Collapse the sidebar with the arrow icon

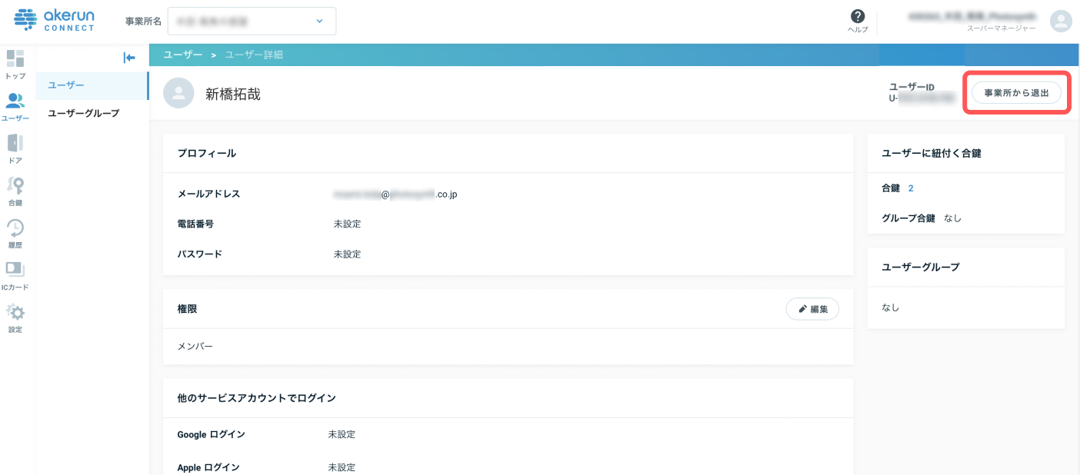coord(129,58)
